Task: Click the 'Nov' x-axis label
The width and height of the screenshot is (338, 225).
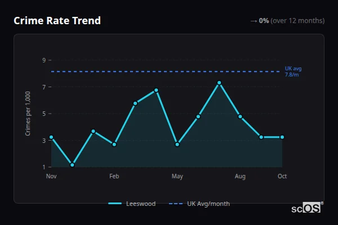Action: pyautogui.click(x=51, y=176)
